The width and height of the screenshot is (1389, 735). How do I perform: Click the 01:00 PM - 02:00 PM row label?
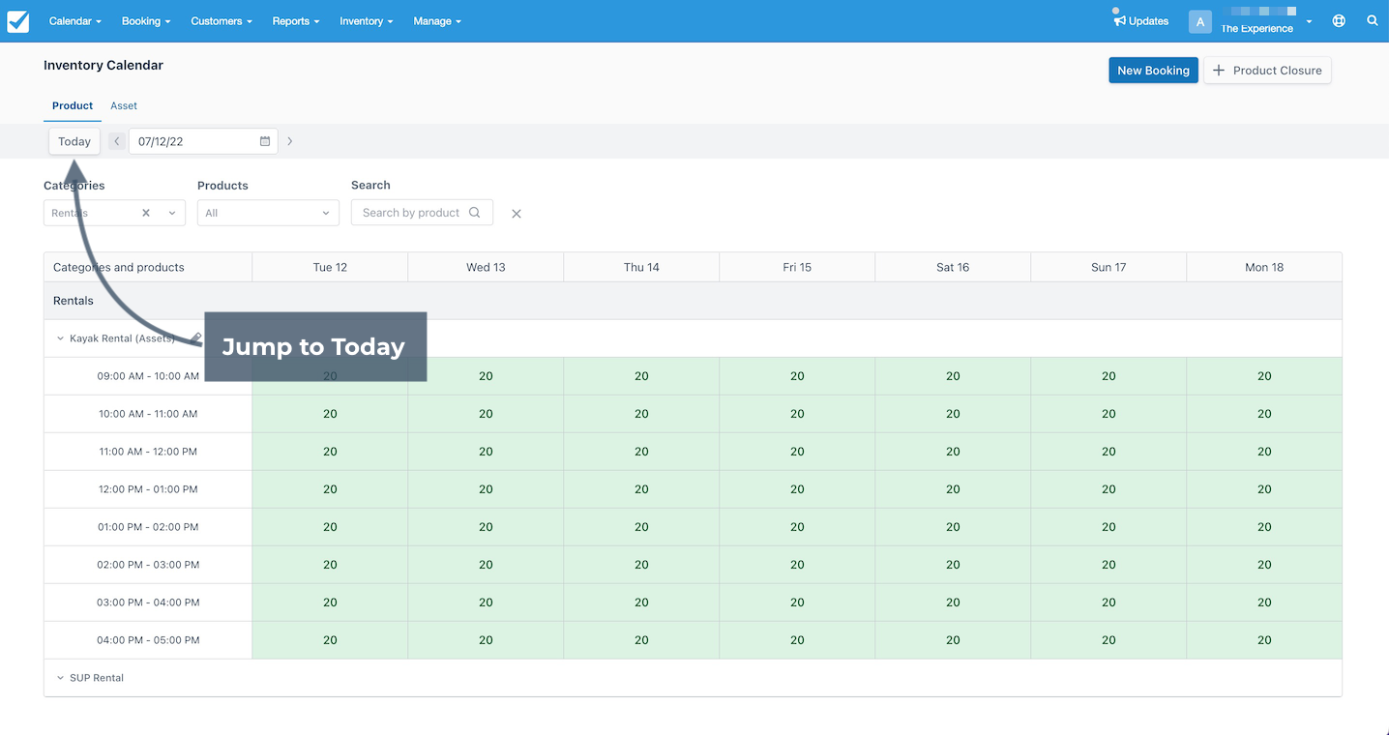(x=148, y=527)
